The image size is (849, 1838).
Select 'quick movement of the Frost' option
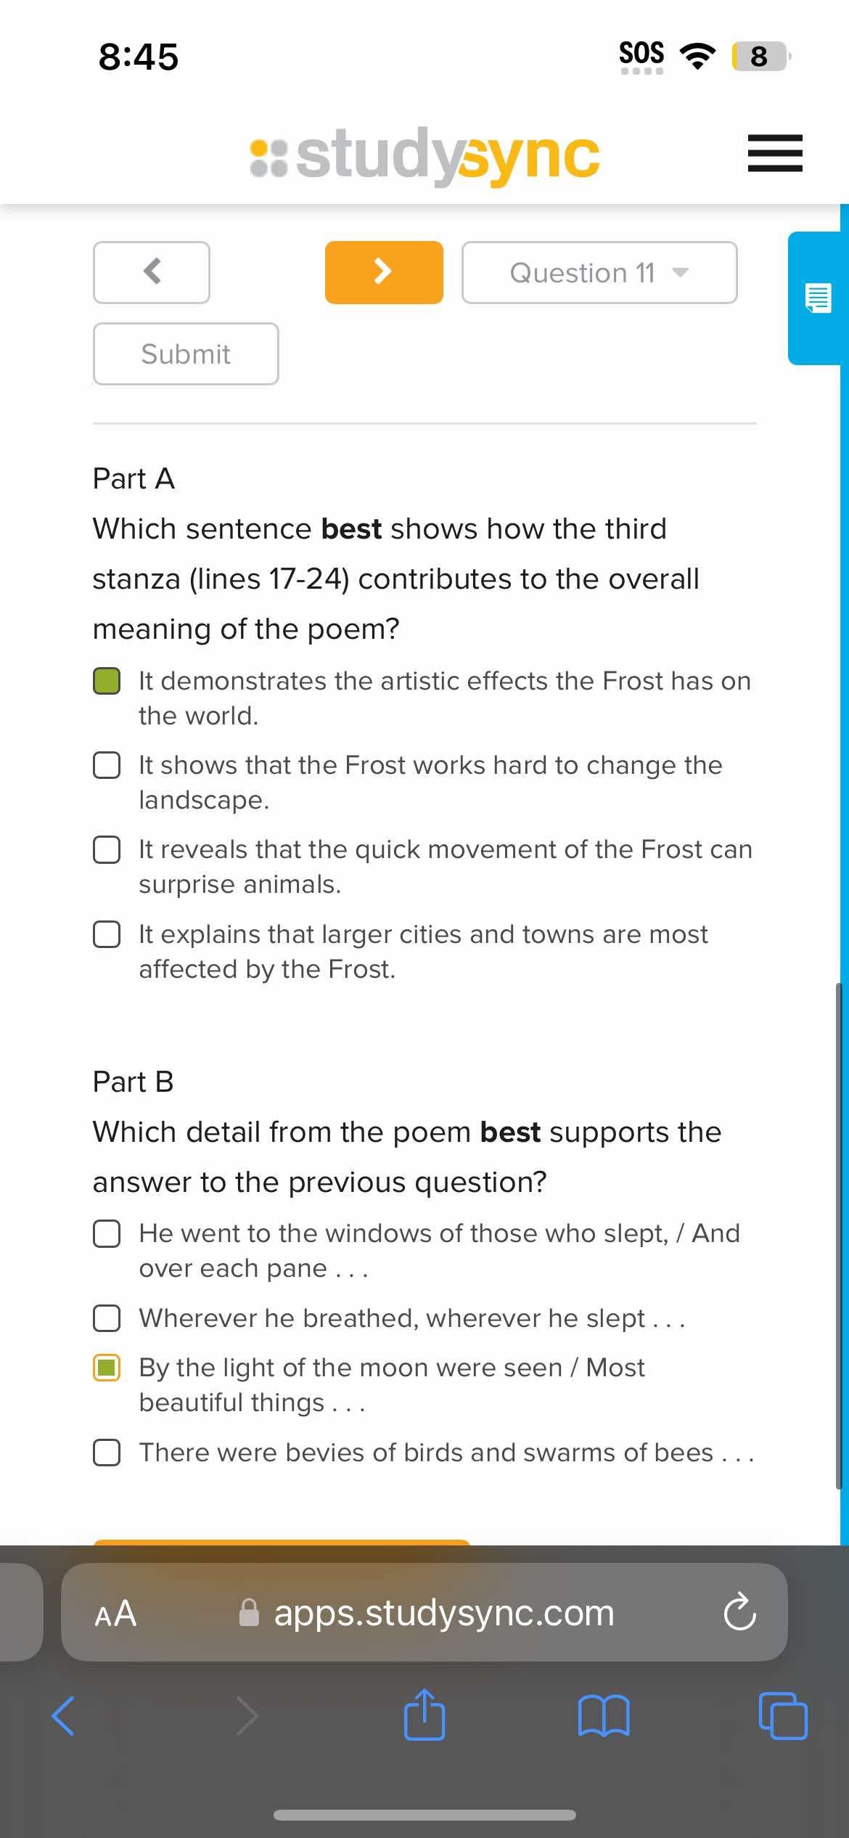(107, 849)
